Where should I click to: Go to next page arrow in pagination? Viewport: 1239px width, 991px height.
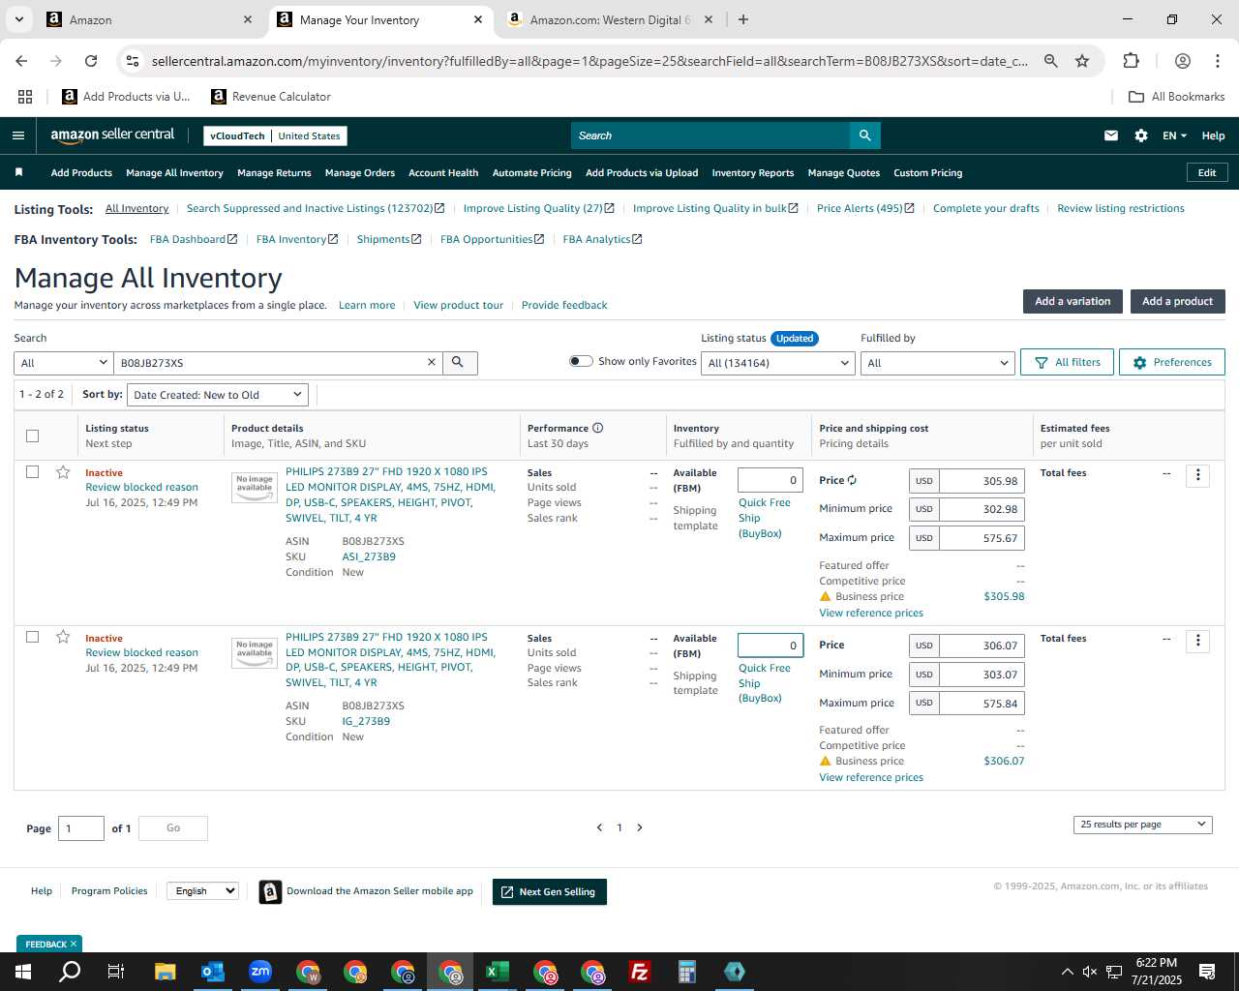pos(640,827)
